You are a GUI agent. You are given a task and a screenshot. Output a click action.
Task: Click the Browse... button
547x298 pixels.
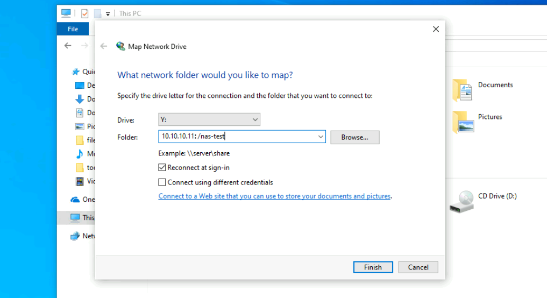pos(354,137)
